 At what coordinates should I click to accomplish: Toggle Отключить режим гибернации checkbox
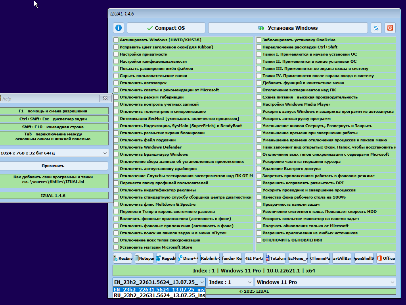click(x=116, y=97)
